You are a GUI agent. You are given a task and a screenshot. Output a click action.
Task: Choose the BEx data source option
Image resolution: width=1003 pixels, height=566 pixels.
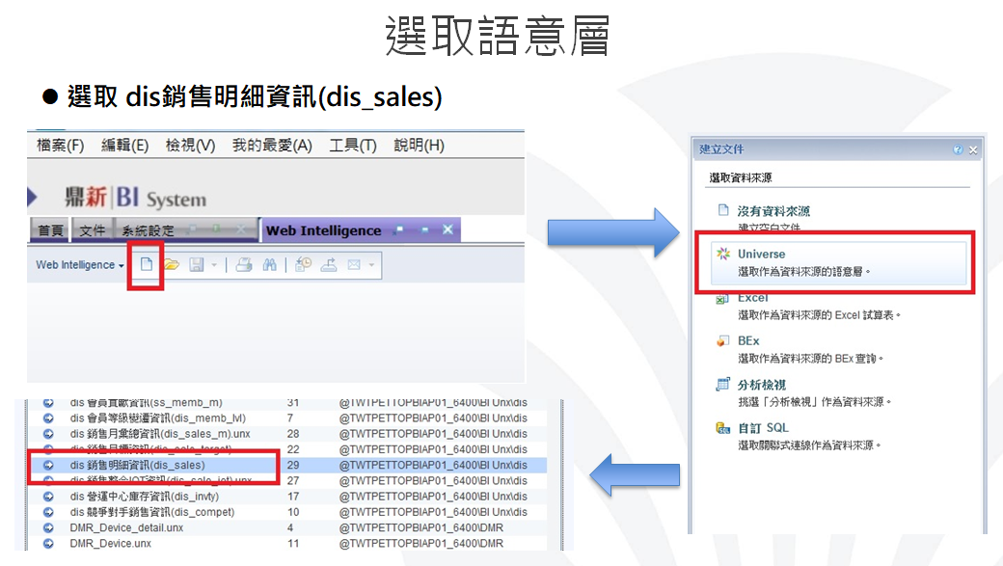tap(748, 340)
